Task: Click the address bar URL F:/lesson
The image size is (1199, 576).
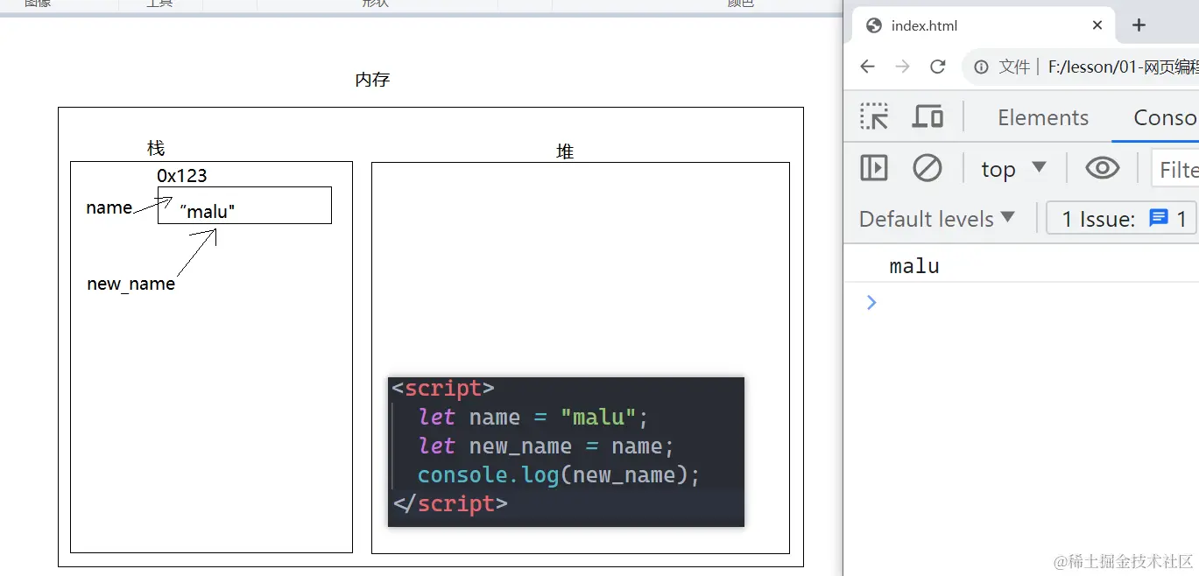Action: [1123, 67]
